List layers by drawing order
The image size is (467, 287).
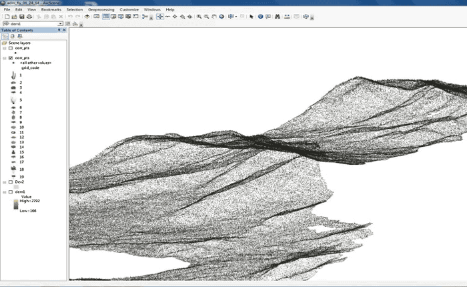pyautogui.click(x=5, y=36)
